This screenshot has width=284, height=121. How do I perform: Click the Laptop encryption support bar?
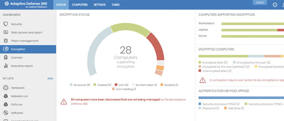[253, 30]
